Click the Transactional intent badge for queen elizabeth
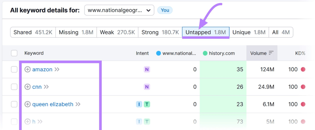This screenshot has width=315, height=130. pyautogui.click(x=147, y=104)
